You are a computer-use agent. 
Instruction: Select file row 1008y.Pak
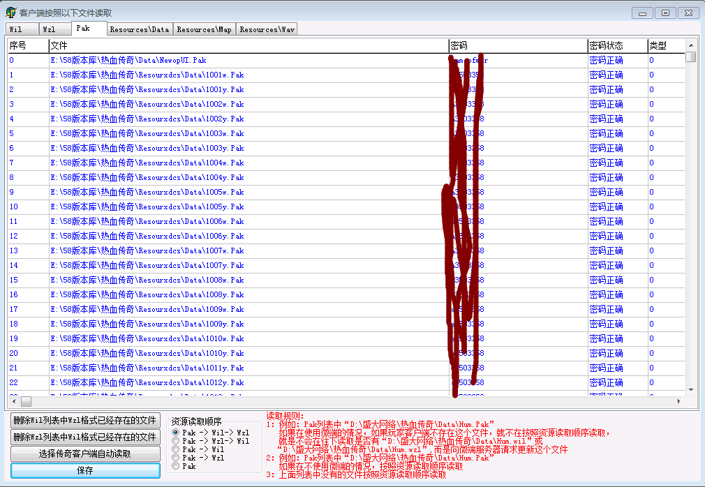point(346,294)
